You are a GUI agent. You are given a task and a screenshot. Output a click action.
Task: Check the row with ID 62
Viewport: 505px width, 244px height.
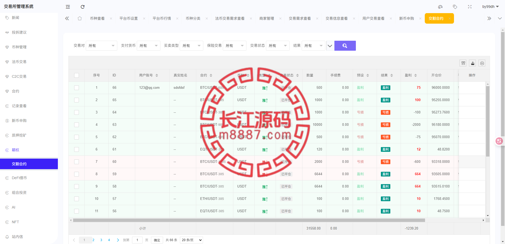coord(77,137)
